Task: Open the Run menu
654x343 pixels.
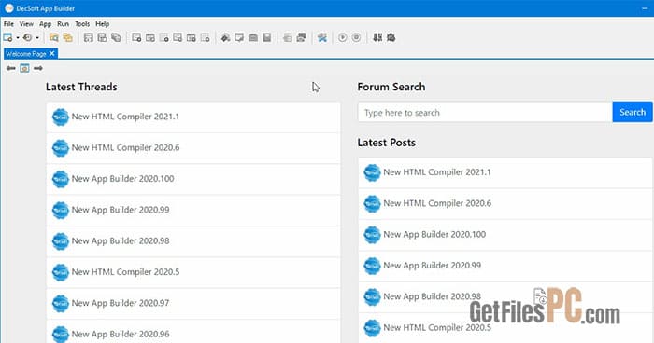Action: [63, 23]
